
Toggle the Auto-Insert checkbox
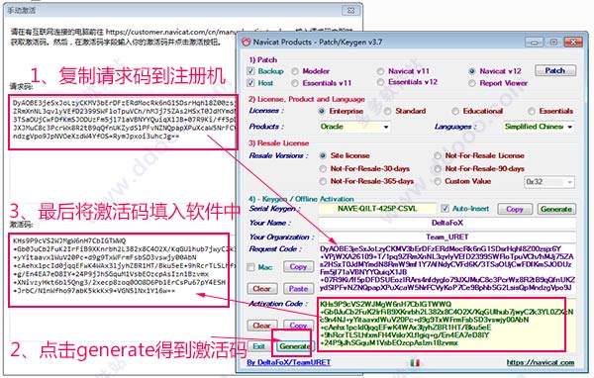click(445, 209)
